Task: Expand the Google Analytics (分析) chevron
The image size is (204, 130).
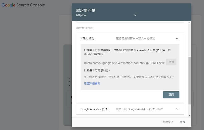Action: tap(177, 109)
